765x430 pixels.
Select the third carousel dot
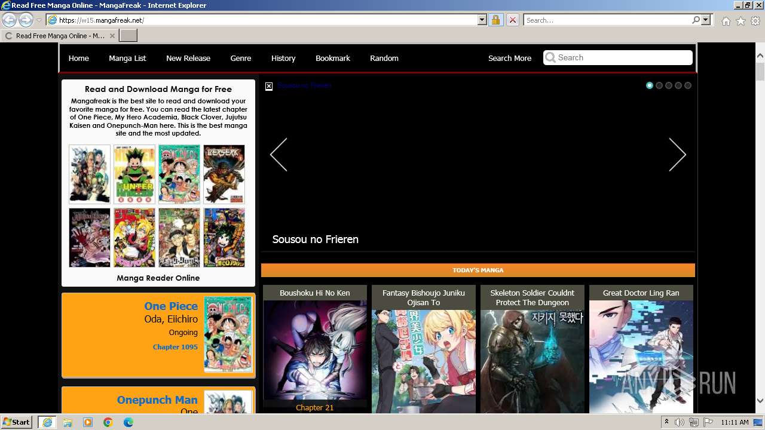pos(669,85)
